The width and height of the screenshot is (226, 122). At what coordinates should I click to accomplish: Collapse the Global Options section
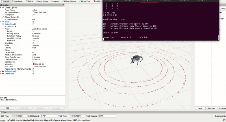coord(1,8)
